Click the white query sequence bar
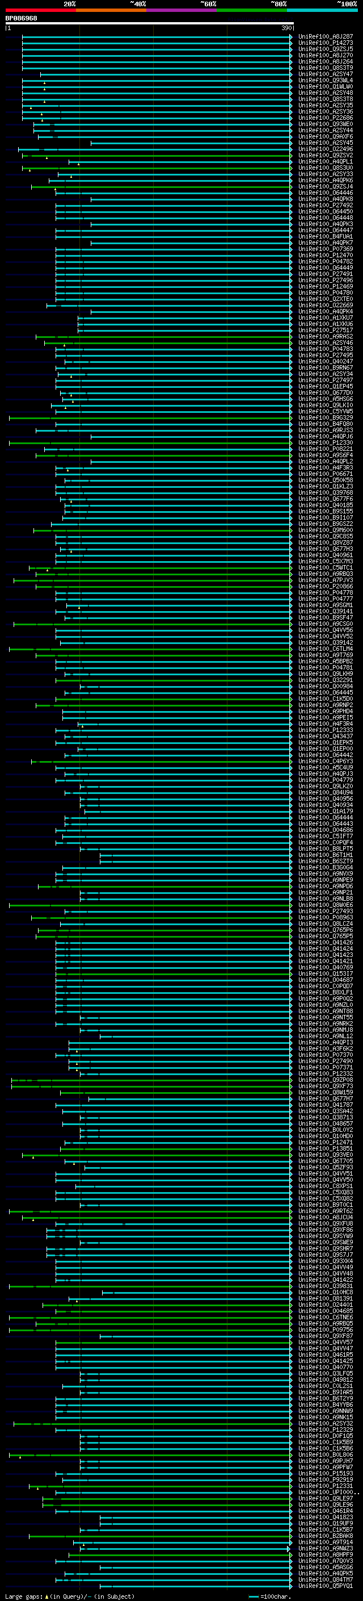 [x=150, y=23]
